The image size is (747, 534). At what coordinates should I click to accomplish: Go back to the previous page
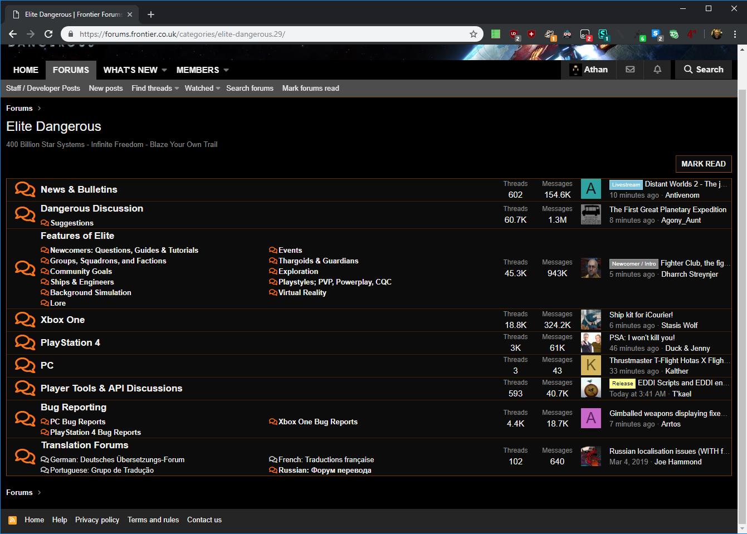[x=13, y=34]
